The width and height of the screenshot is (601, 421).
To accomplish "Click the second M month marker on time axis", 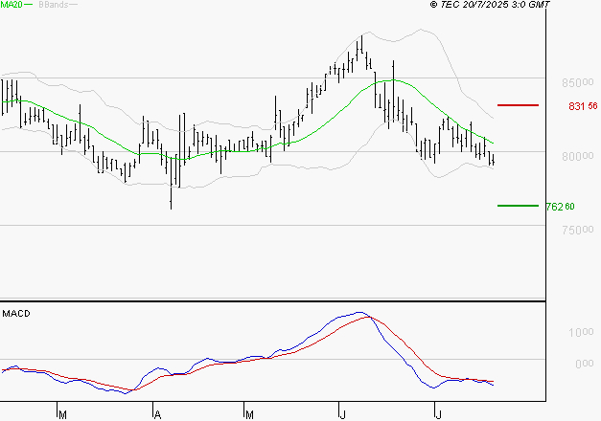I will click(x=249, y=414).
